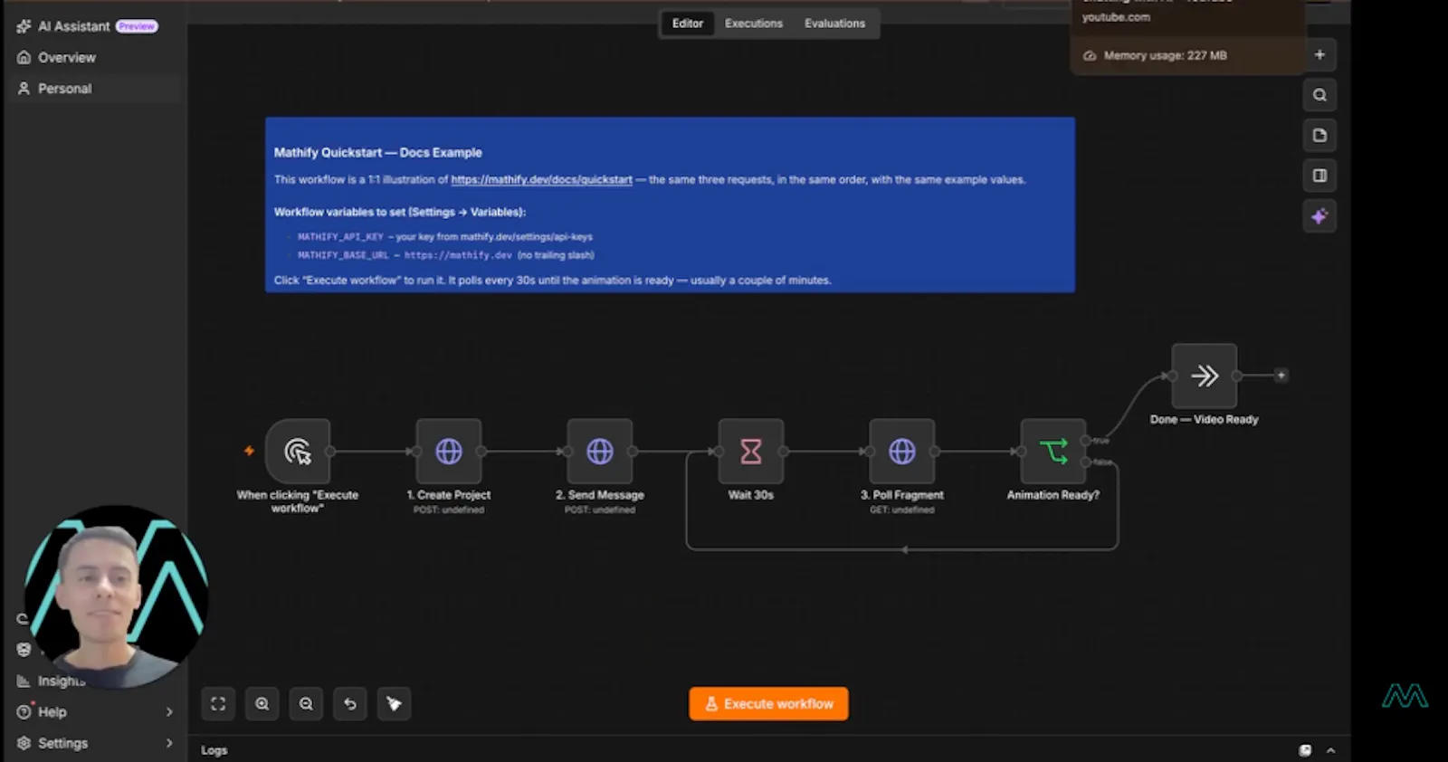The image size is (1448, 762).
Task: Select the Create Project HTTP node
Action: click(x=449, y=451)
